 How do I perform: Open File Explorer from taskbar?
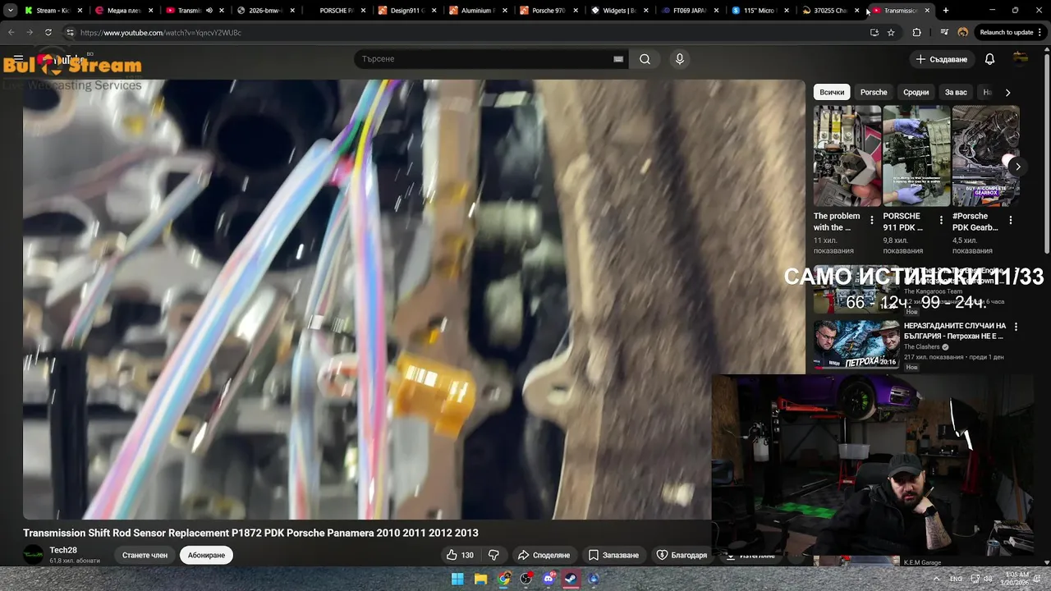480,579
